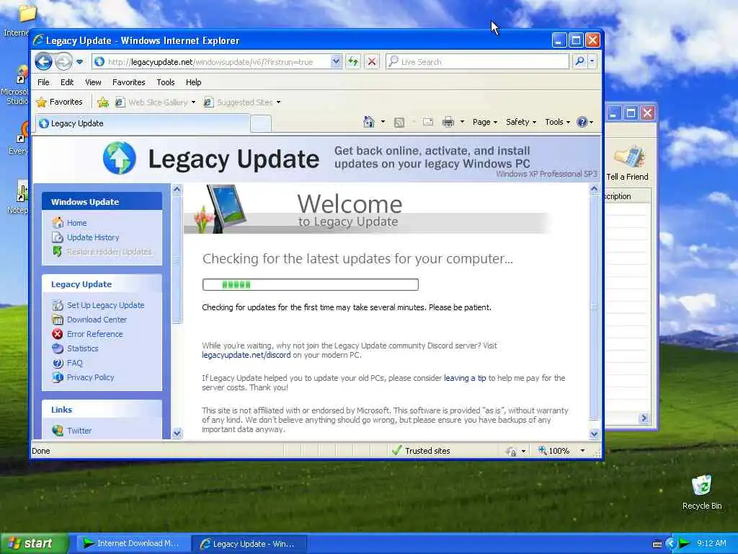Open the Page dropdown menu
The width and height of the screenshot is (738, 554).
pyautogui.click(x=485, y=122)
